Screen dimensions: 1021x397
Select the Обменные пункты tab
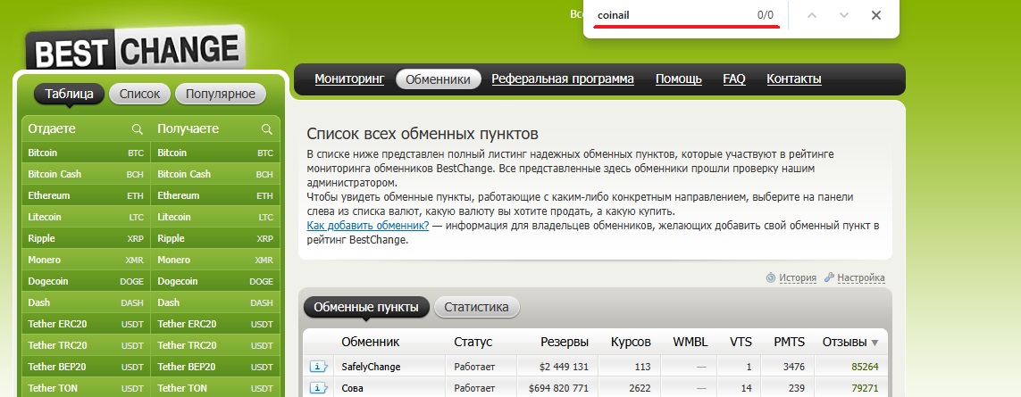366,307
